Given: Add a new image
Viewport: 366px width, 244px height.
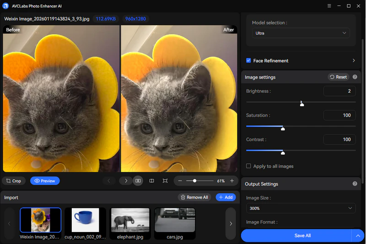Looking at the screenshot, I should point(226,197).
